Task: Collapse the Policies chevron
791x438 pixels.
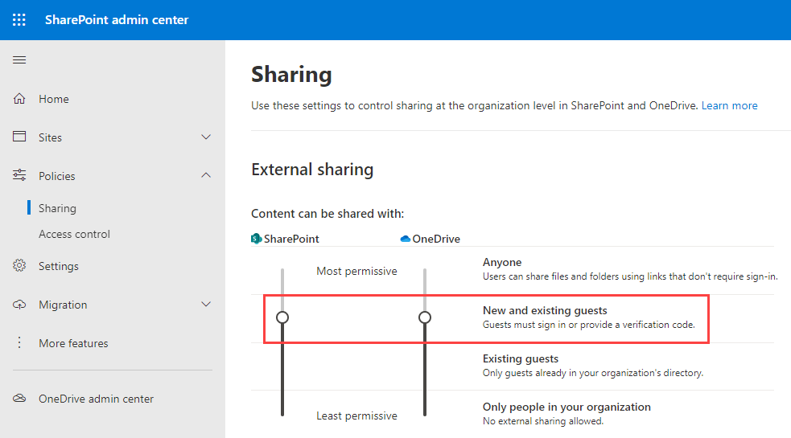Action: click(206, 175)
